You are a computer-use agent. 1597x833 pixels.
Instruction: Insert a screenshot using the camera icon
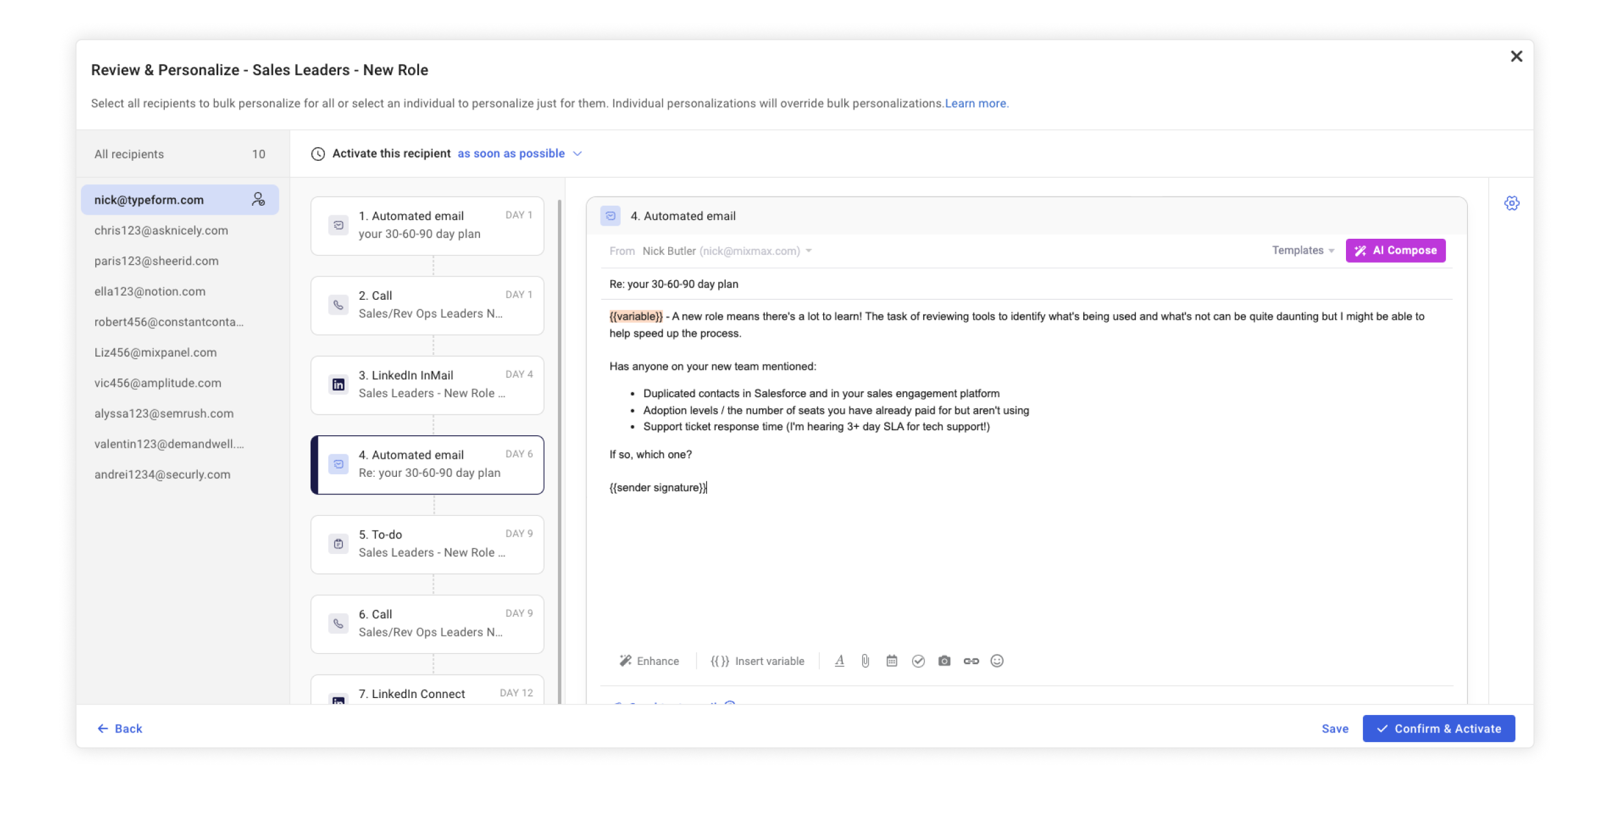coord(944,660)
